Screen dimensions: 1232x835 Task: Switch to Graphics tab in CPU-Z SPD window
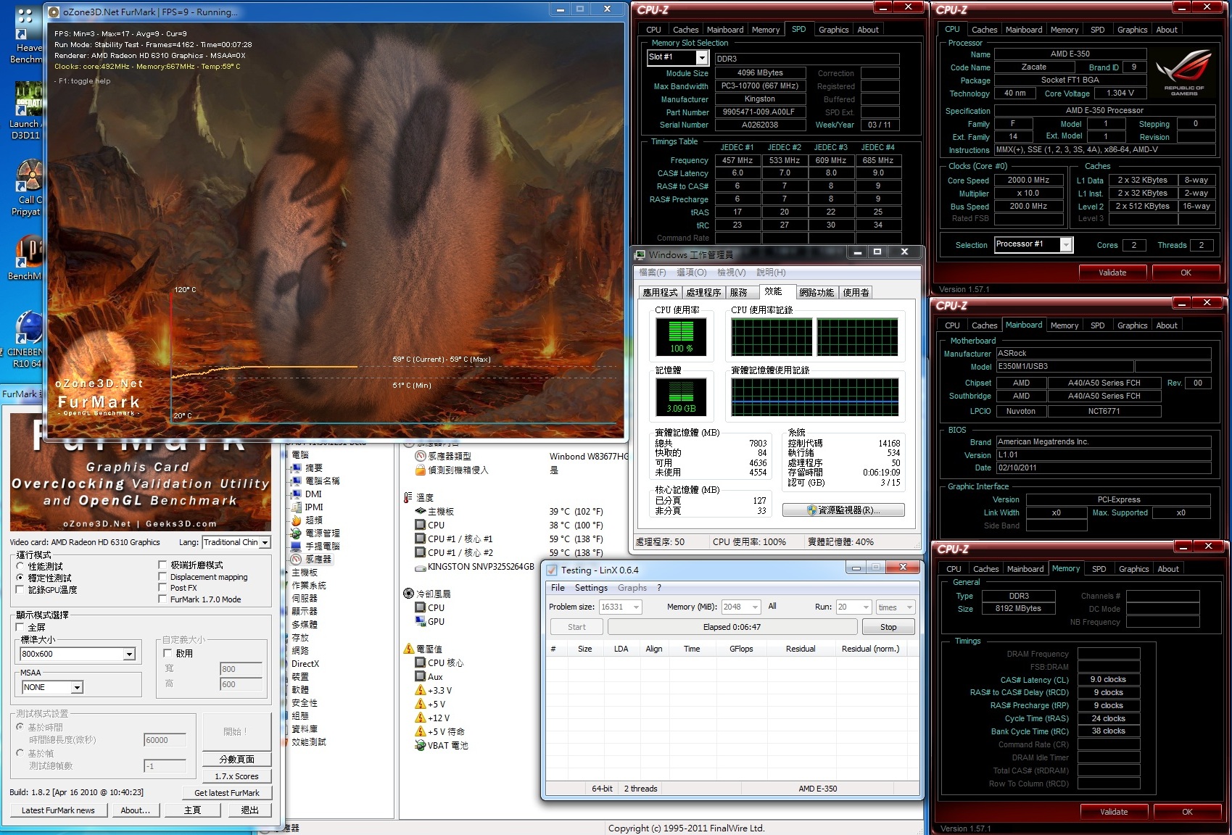[x=833, y=30]
